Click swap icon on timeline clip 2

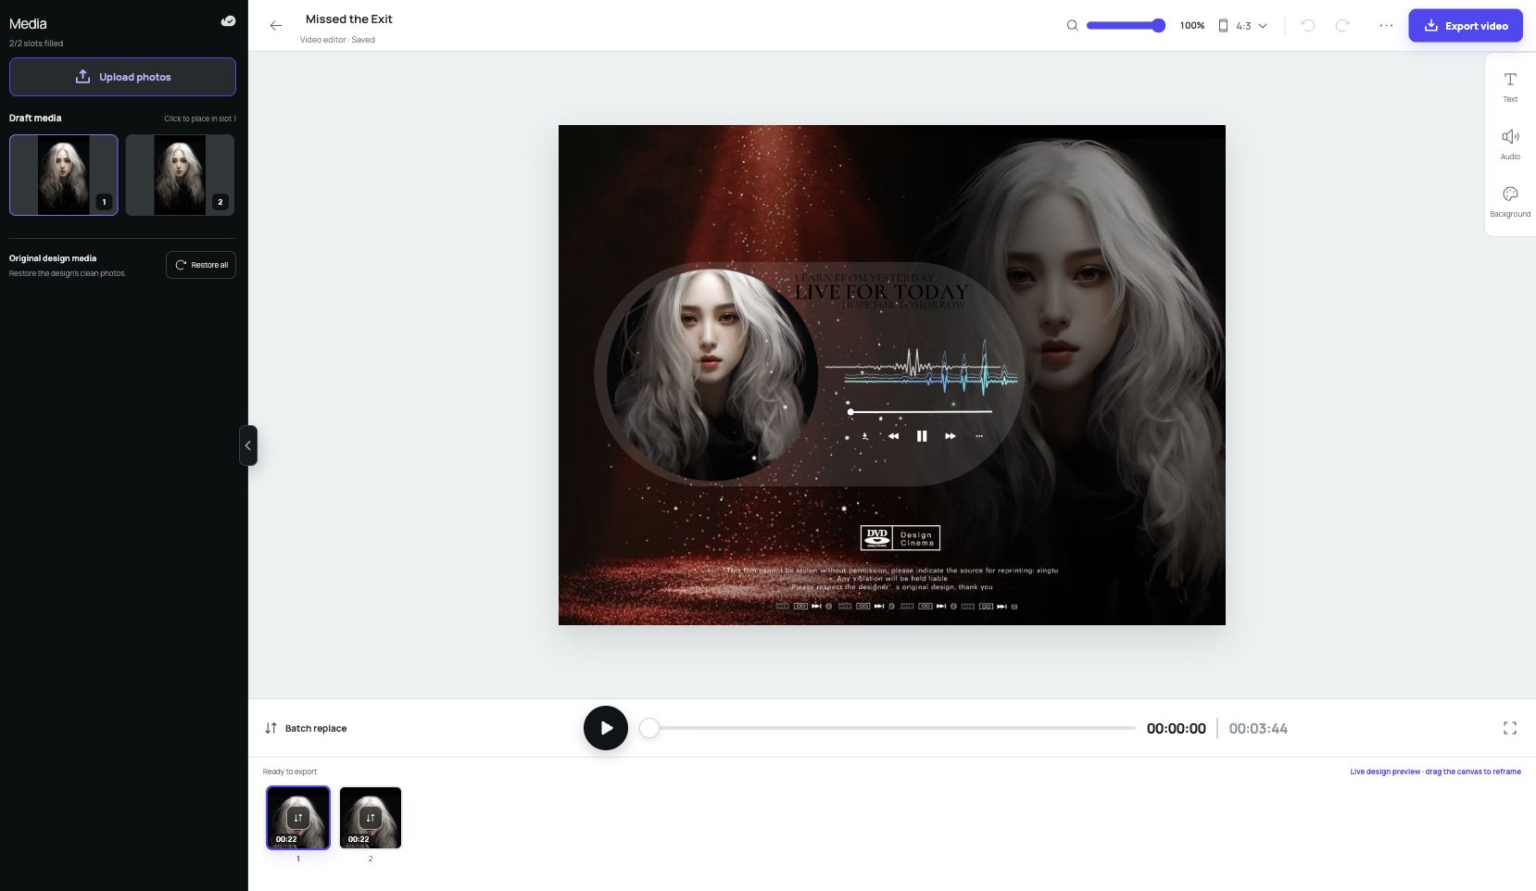(x=371, y=818)
